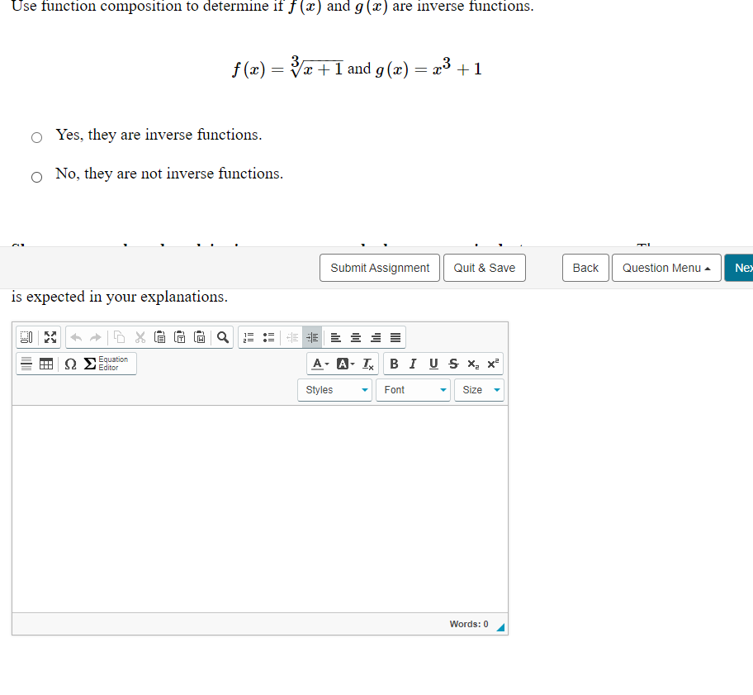Apply bold formatting in the editor

(x=394, y=364)
